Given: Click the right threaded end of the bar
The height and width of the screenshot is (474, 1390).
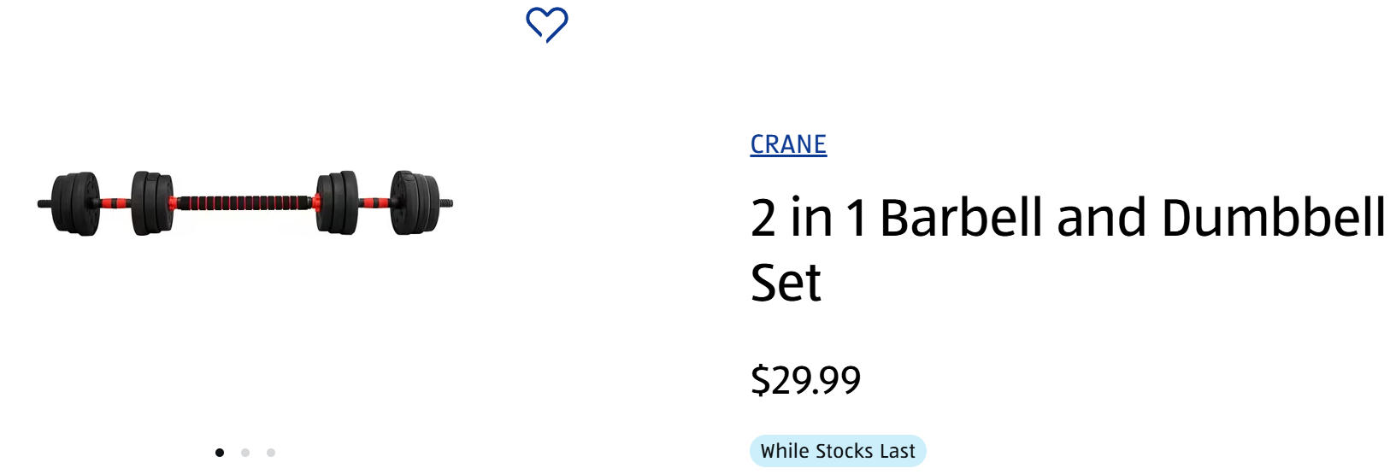Looking at the screenshot, I should pos(446,203).
